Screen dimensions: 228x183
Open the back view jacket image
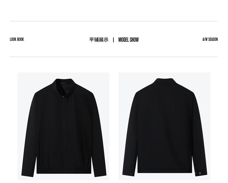click(165, 126)
